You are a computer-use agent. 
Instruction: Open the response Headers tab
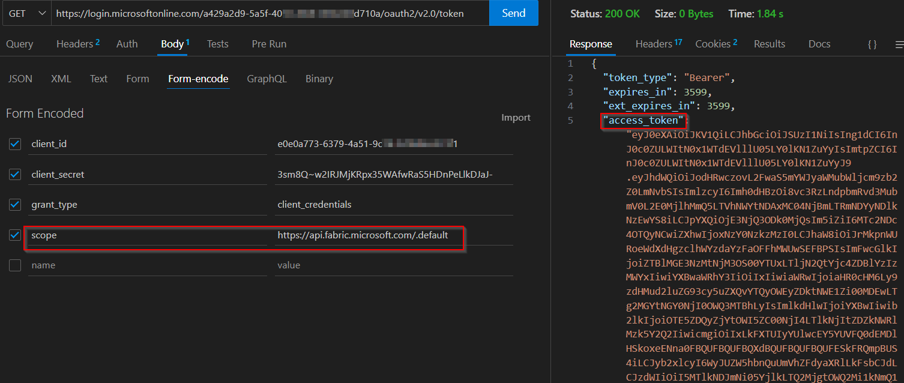[658, 44]
